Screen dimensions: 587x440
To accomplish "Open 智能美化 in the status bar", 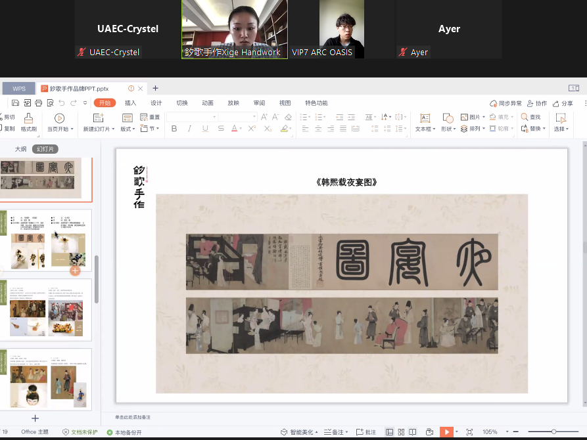I will tap(299, 432).
